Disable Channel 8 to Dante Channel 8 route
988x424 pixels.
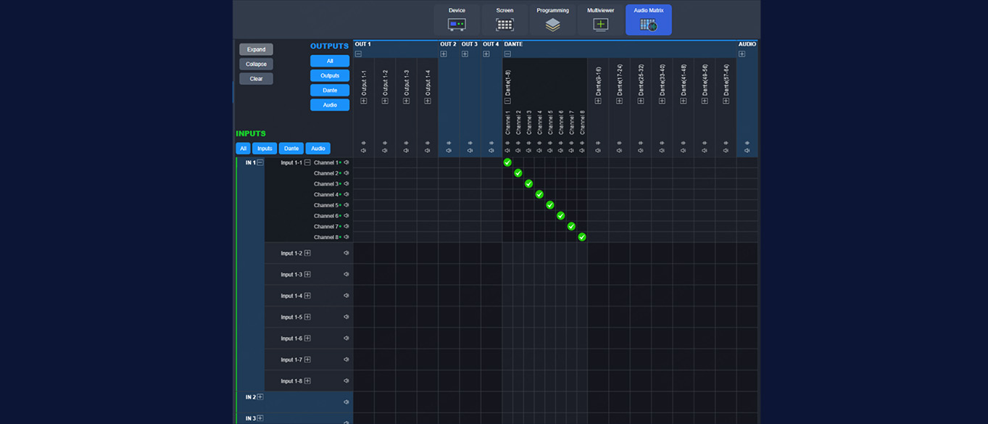click(x=582, y=237)
